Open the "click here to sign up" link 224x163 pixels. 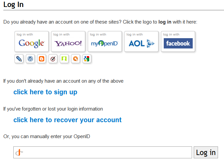45,92
